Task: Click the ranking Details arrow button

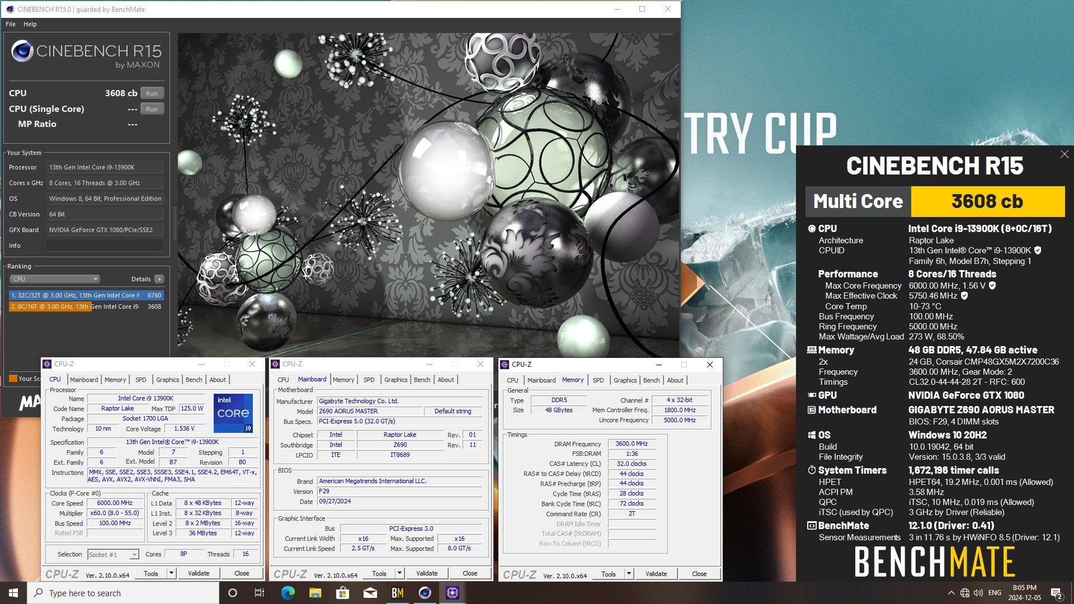Action: click(x=159, y=279)
